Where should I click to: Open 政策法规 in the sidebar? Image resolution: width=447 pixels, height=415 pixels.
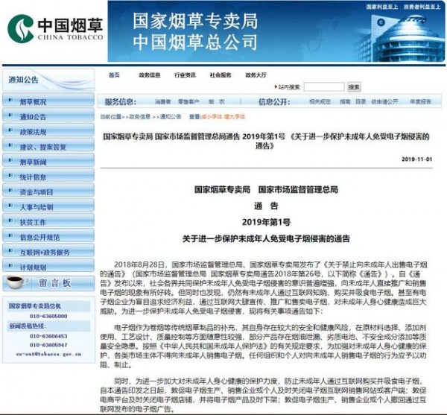[48, 130]
